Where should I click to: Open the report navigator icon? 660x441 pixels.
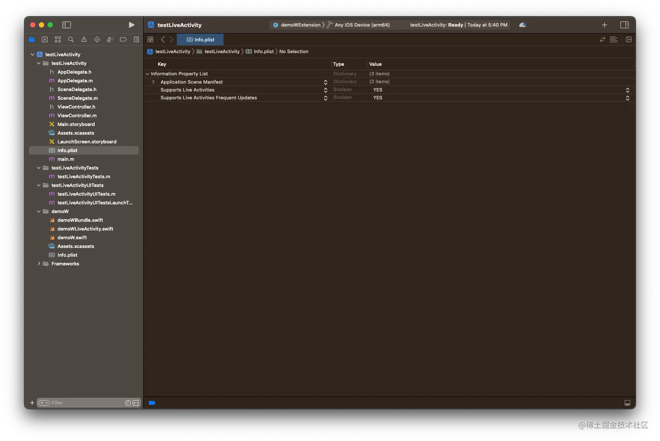tap(136, 40)
